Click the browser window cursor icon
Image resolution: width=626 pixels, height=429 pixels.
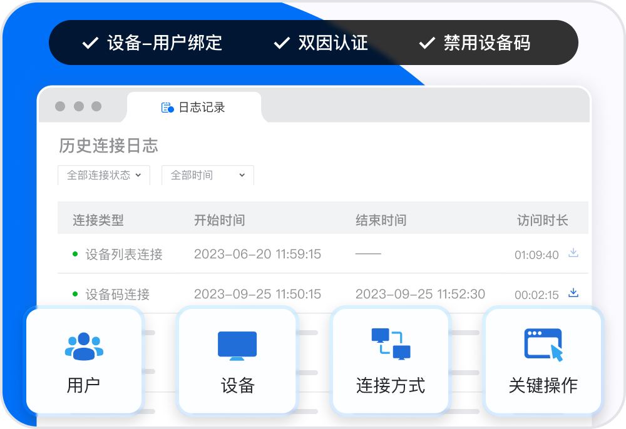tap(543, 345)
